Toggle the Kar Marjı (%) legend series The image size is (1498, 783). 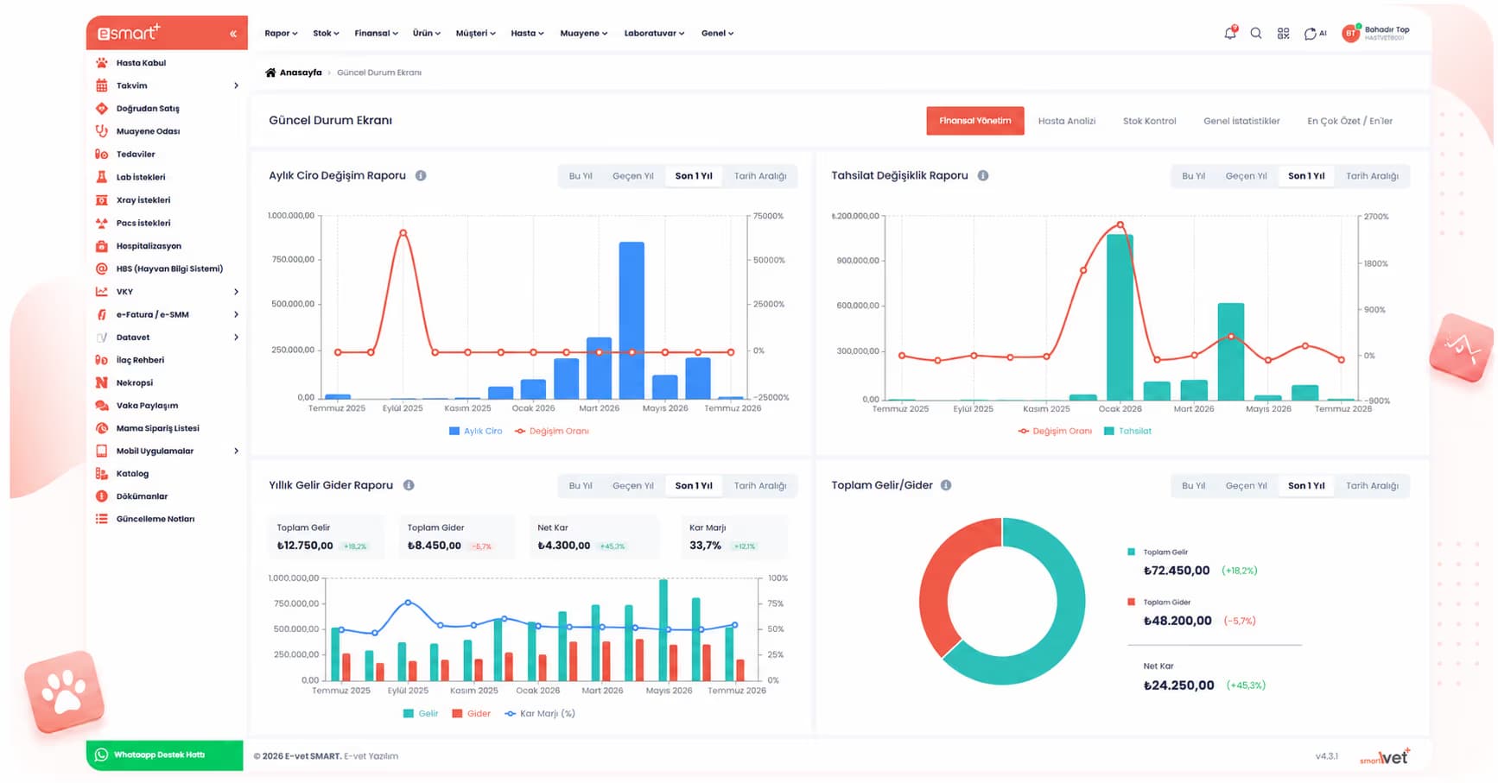point(540,714)
